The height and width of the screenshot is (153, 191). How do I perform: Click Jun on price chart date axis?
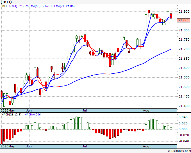coord(29,110)
